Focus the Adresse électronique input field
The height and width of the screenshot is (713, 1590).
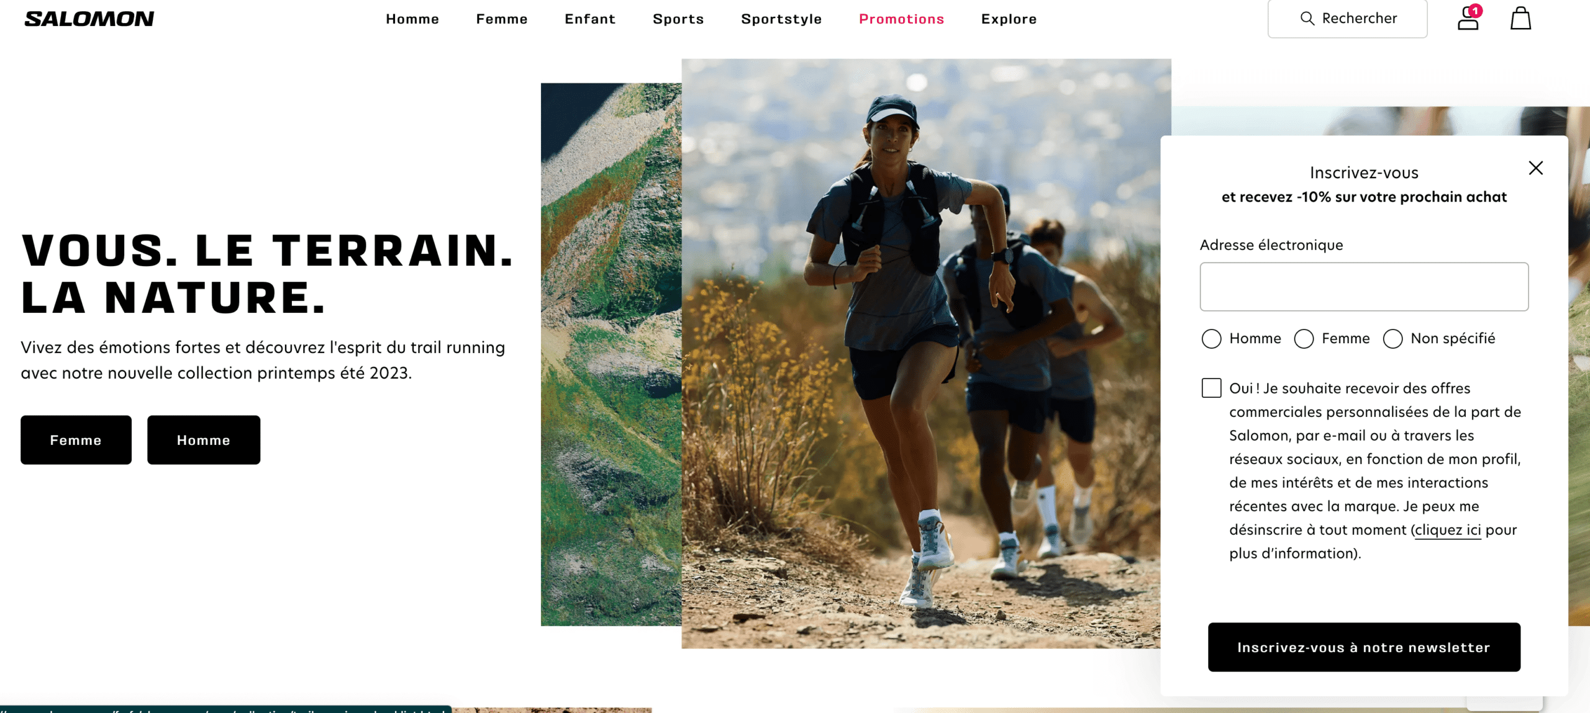click(1364, 287)
